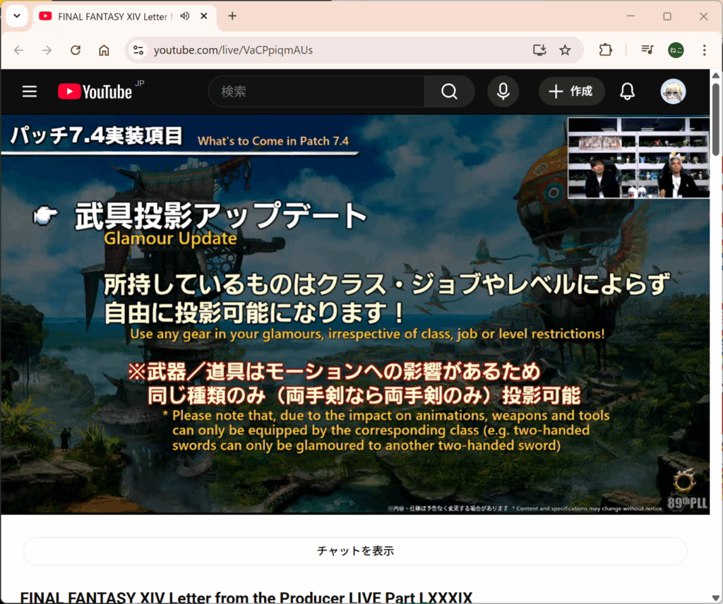Click in the 検索 search field
The width and height of the screenshot is (723, 604).
pyautogui.click(x=318, y=92)
